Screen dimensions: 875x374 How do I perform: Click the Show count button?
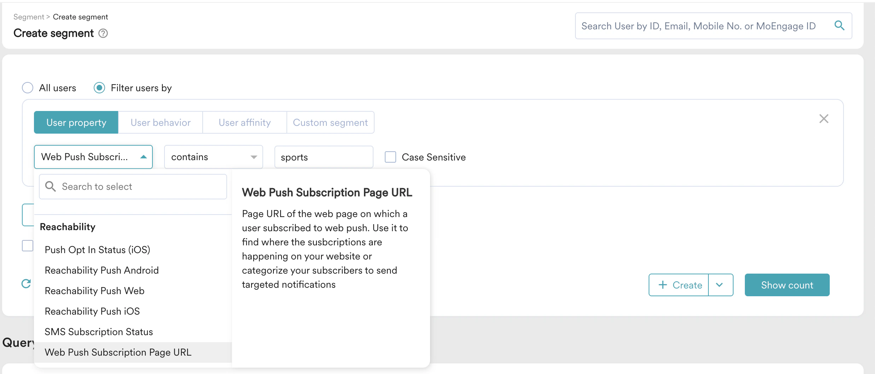[x=787, y=285]
